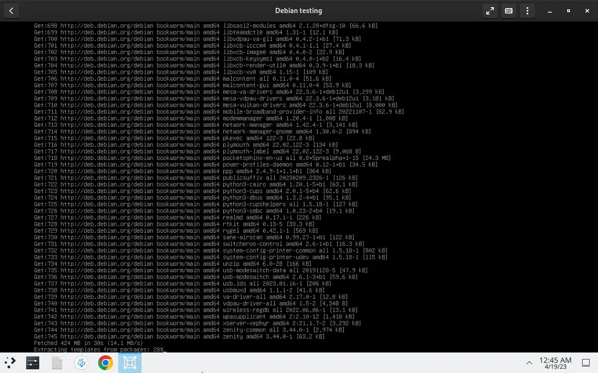Close the Debian testing window
This screenshot has height=373, width=598.
click(x=587, y=11)
